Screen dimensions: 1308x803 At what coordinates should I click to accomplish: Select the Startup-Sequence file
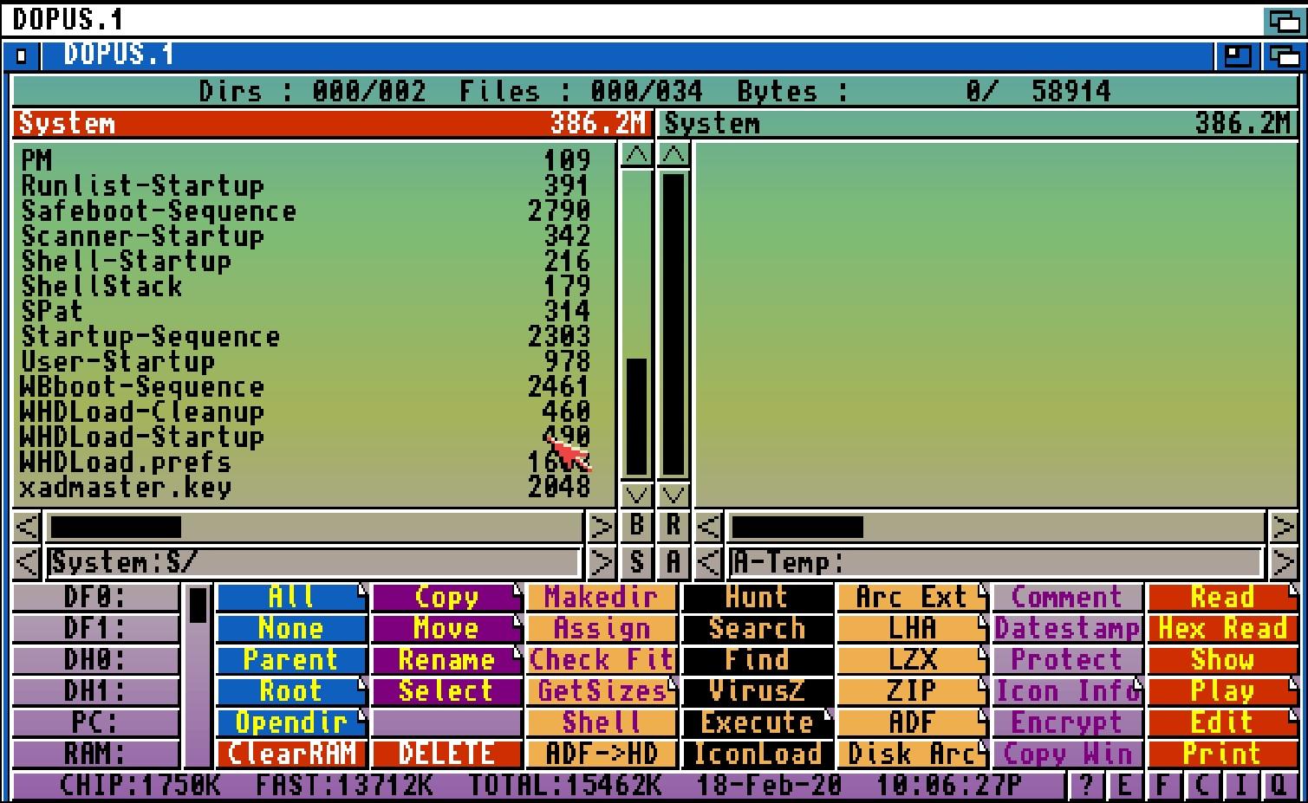(305, 336)
